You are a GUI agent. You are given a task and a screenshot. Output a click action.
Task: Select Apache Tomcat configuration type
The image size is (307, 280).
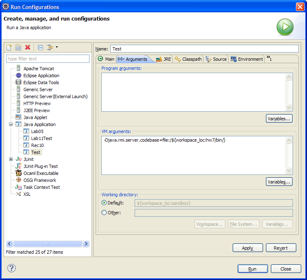[39, 69]
